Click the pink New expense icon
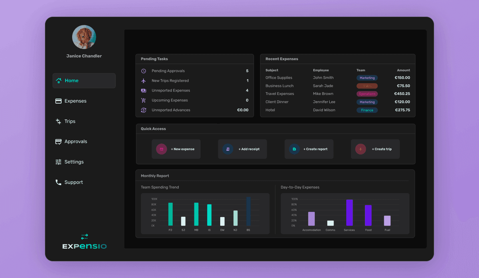This screenshot has height=278, width=479. coord(161,149)
